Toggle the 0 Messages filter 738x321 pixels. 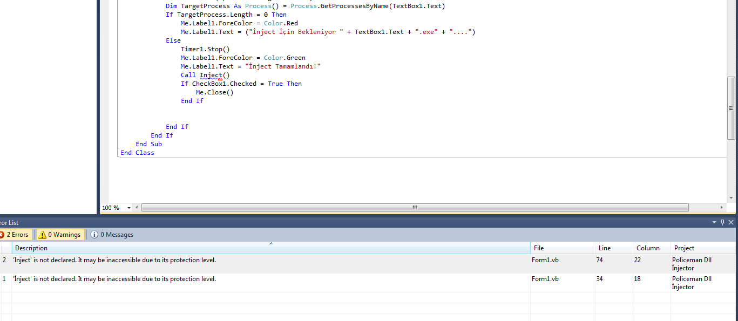pos(112,235)
